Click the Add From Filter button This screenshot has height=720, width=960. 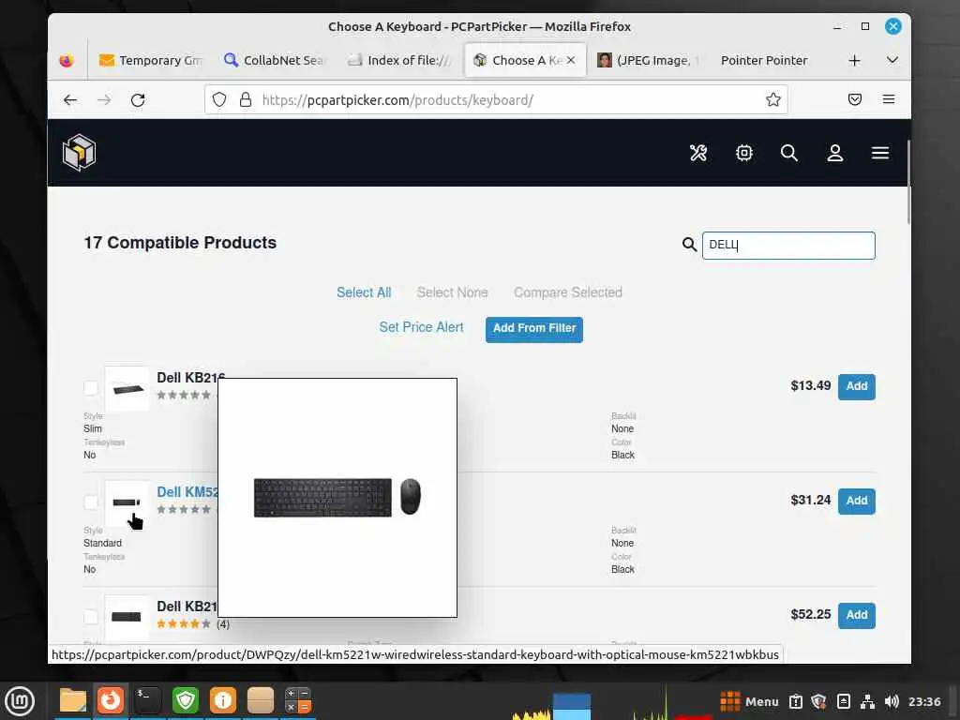533,329
